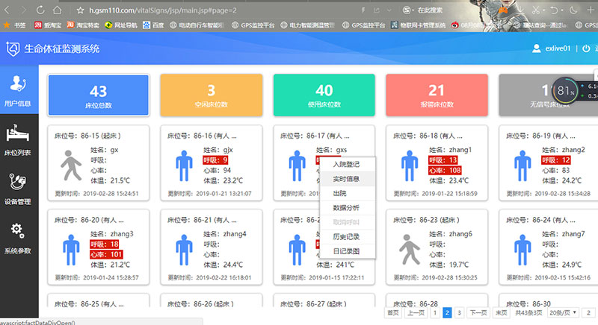Image resolution: width=598 pixels, height=325 pixels.
Task: Click 床位号: 86-26 (起床) card header
Action: pyautogui.click(x=201, y=304)
